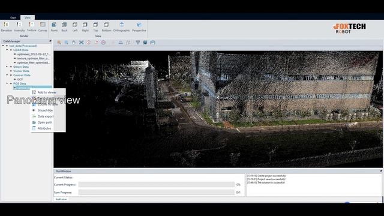Screen dimensions: 384x216
Task: Click the red circle target tool
Action: [89, 43]
